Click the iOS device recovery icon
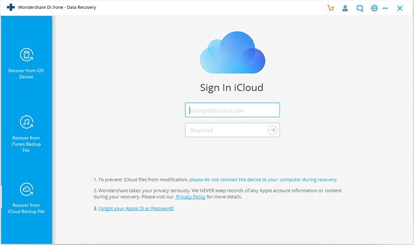Image resolution: width=414 pixels, height=245 pixels. 26,55
